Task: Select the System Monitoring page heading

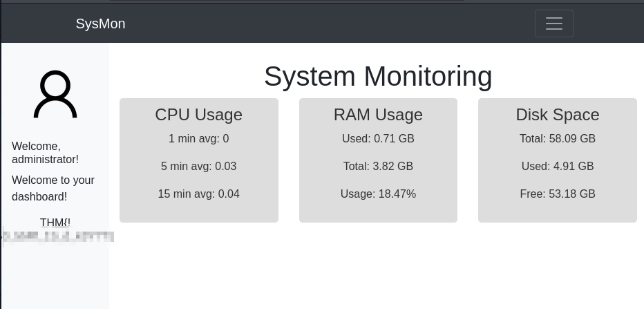Action: point(378,77)
